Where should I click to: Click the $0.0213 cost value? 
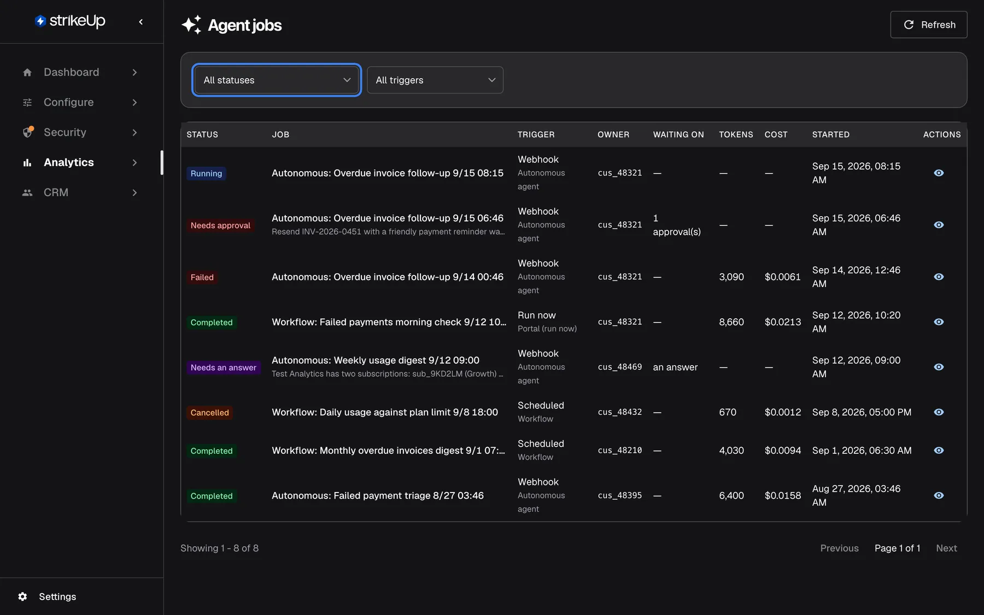click(x=783, y=322)
